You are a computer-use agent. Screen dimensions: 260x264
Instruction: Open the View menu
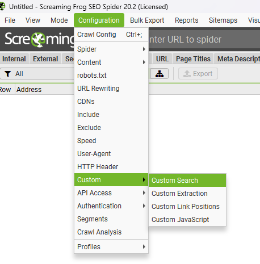[33, 20]
